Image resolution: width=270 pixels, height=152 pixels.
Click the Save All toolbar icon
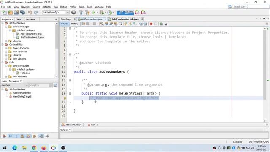pyautogui.click(x=22, y=12)
